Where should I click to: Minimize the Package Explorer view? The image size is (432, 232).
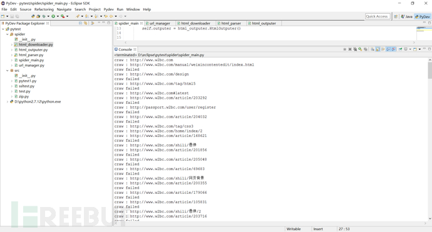[103, 23]
